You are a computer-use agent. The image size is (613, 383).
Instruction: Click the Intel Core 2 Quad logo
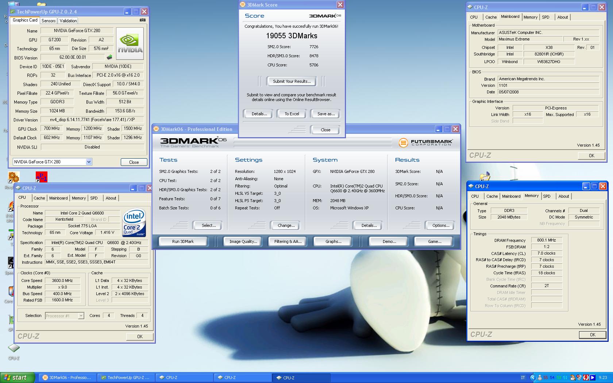click(x=134, y=222)
